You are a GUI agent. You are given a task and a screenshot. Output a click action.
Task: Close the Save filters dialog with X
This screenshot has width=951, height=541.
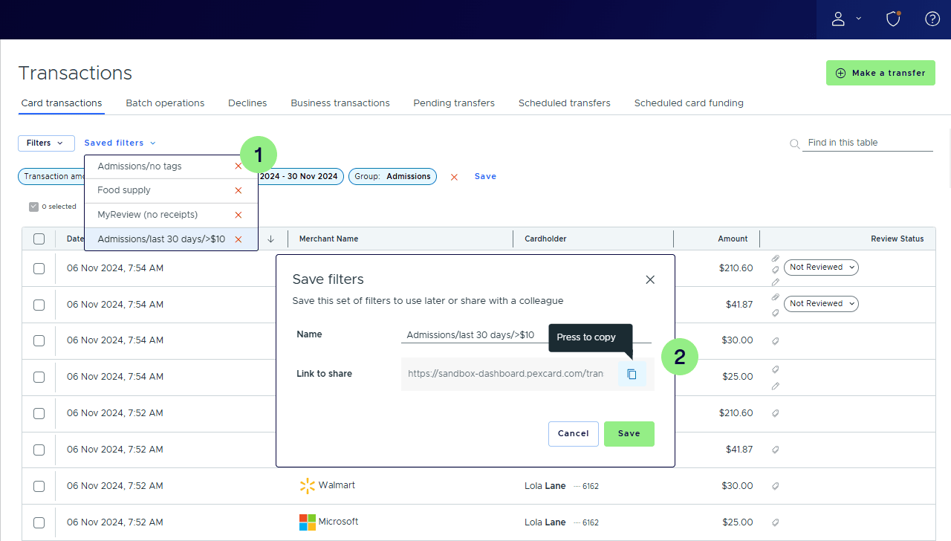point(650,279)
